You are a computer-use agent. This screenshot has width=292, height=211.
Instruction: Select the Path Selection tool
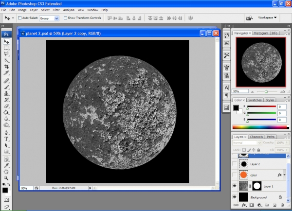(x=6, y=145)
